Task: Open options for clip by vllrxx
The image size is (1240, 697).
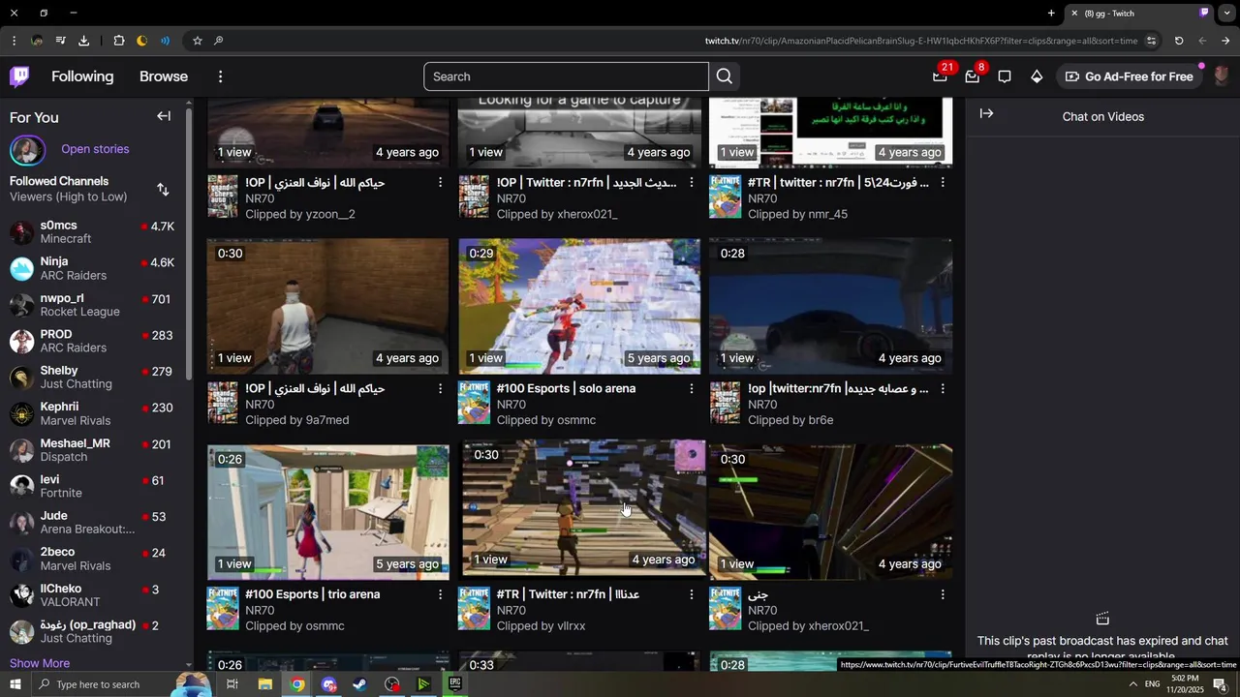Action: click(x=692, y=594)
